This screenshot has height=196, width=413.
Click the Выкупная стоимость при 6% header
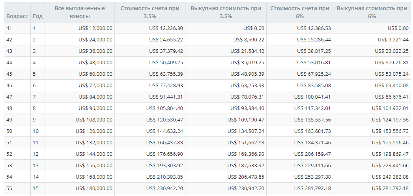tap(372, 12)
